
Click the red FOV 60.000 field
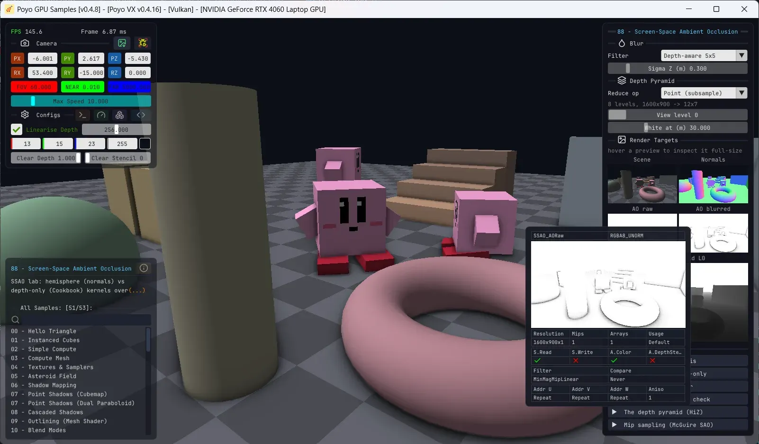[x=34, y=87]
